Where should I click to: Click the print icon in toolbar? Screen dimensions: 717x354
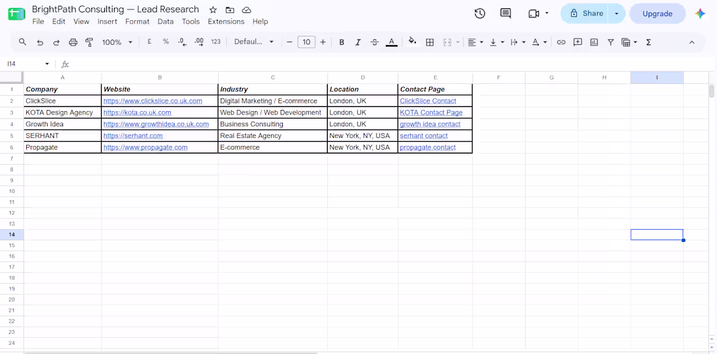[73, 42]
